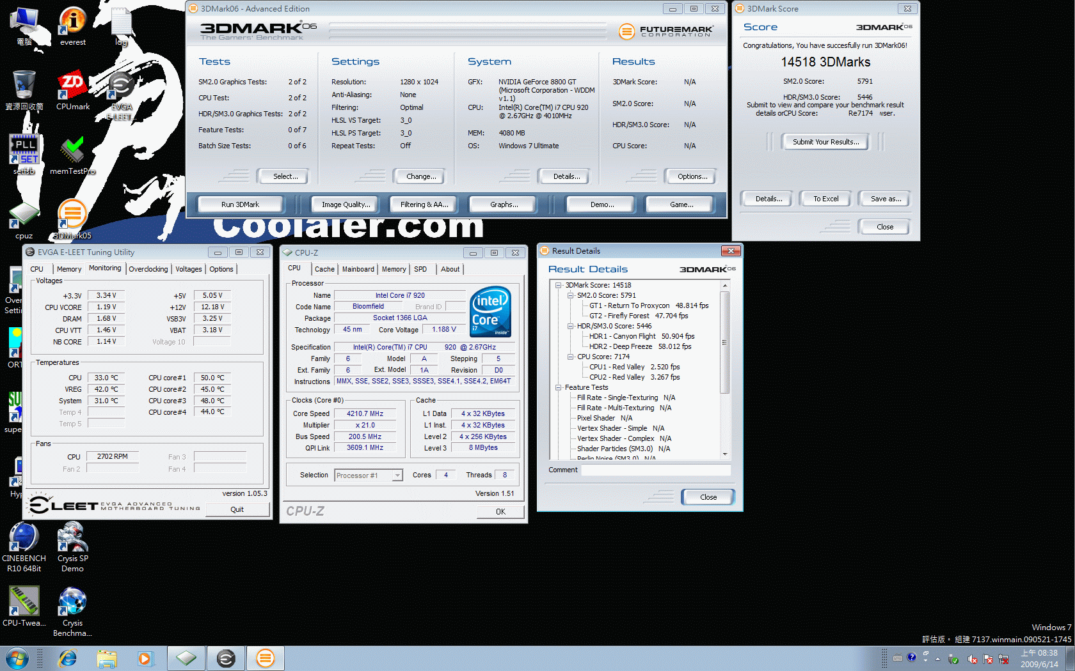The height and width of the screenshot is (671, 1075).
Task: Open the E-LEET Options tab
Action: tap(221, 269)
